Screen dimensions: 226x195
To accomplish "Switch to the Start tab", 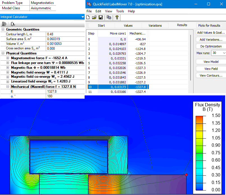I will click(x=101, y=26).
